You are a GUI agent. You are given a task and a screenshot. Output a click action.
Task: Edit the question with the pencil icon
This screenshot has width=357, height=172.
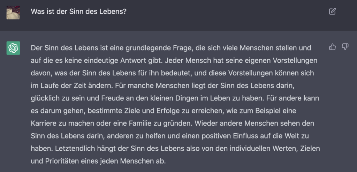pyautogui.click(x=332, y=12)
